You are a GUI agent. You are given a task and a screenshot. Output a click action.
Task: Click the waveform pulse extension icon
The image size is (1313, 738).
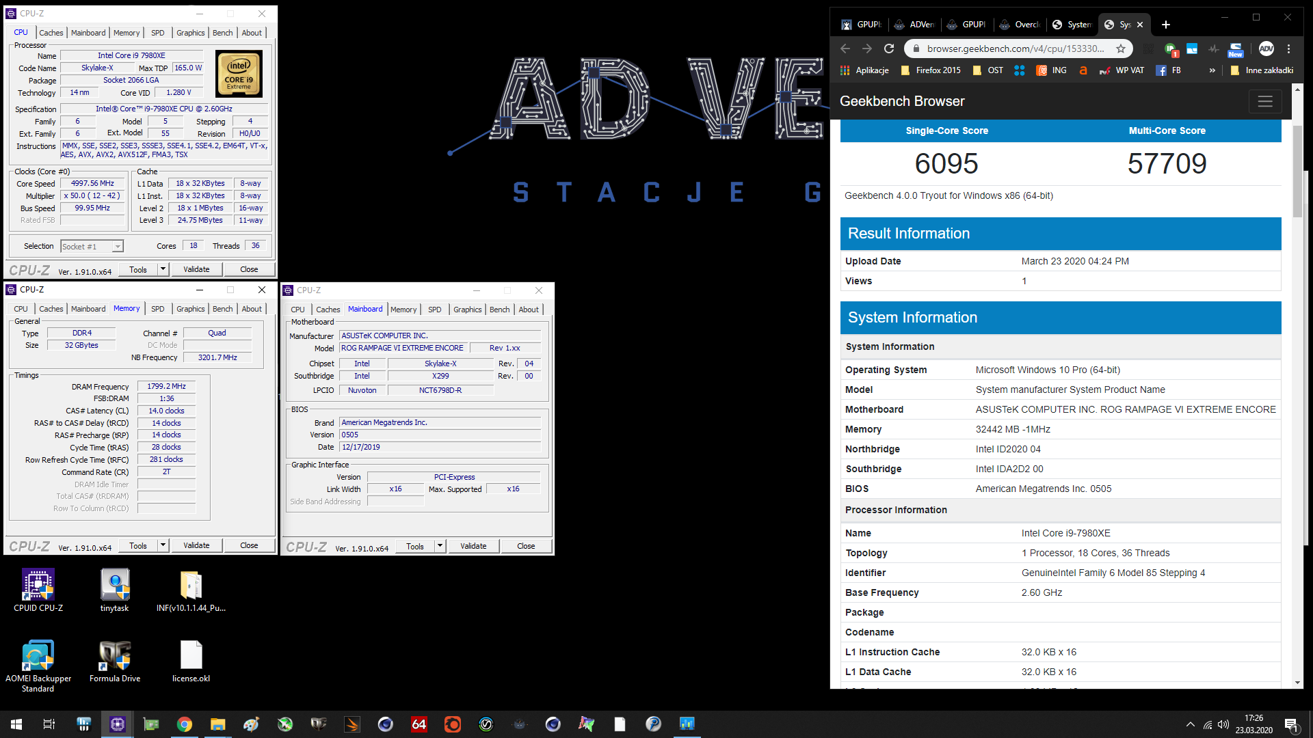[1214, 49]
